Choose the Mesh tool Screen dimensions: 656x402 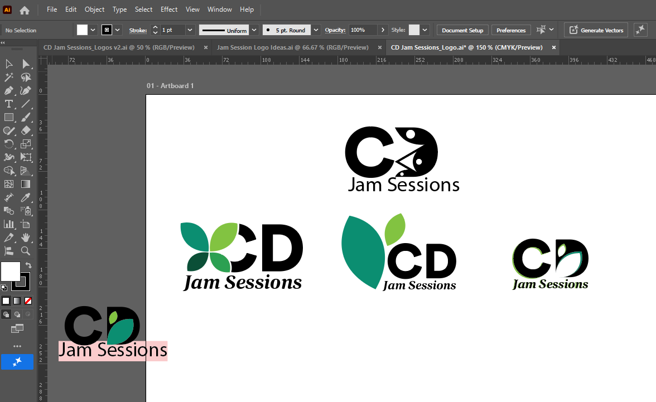pyautogui.click(x=8, y=184)
